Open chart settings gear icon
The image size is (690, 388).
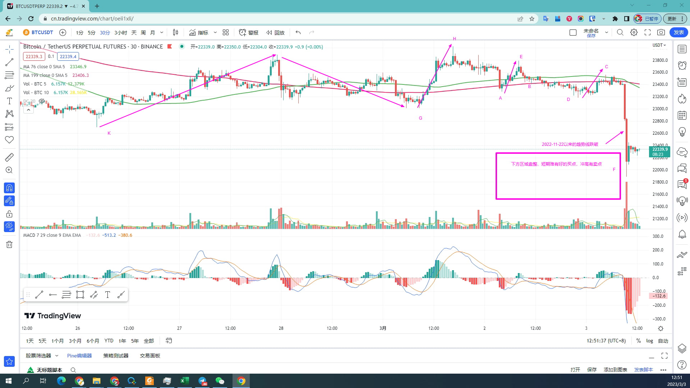pos(634,32)
